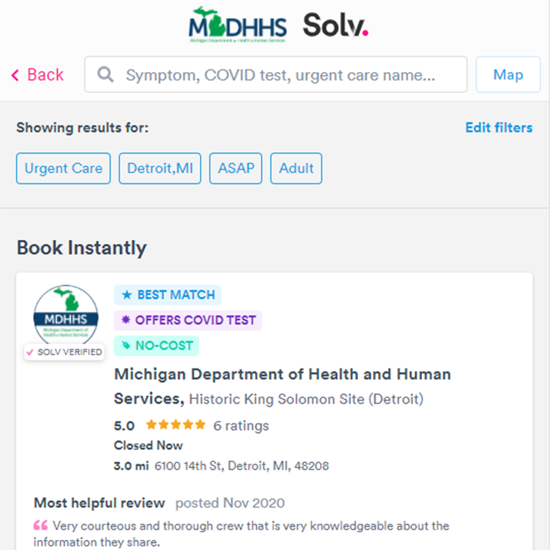550x550 pixels.
Task: Go Back to previous page
Action: click(38, 75)
